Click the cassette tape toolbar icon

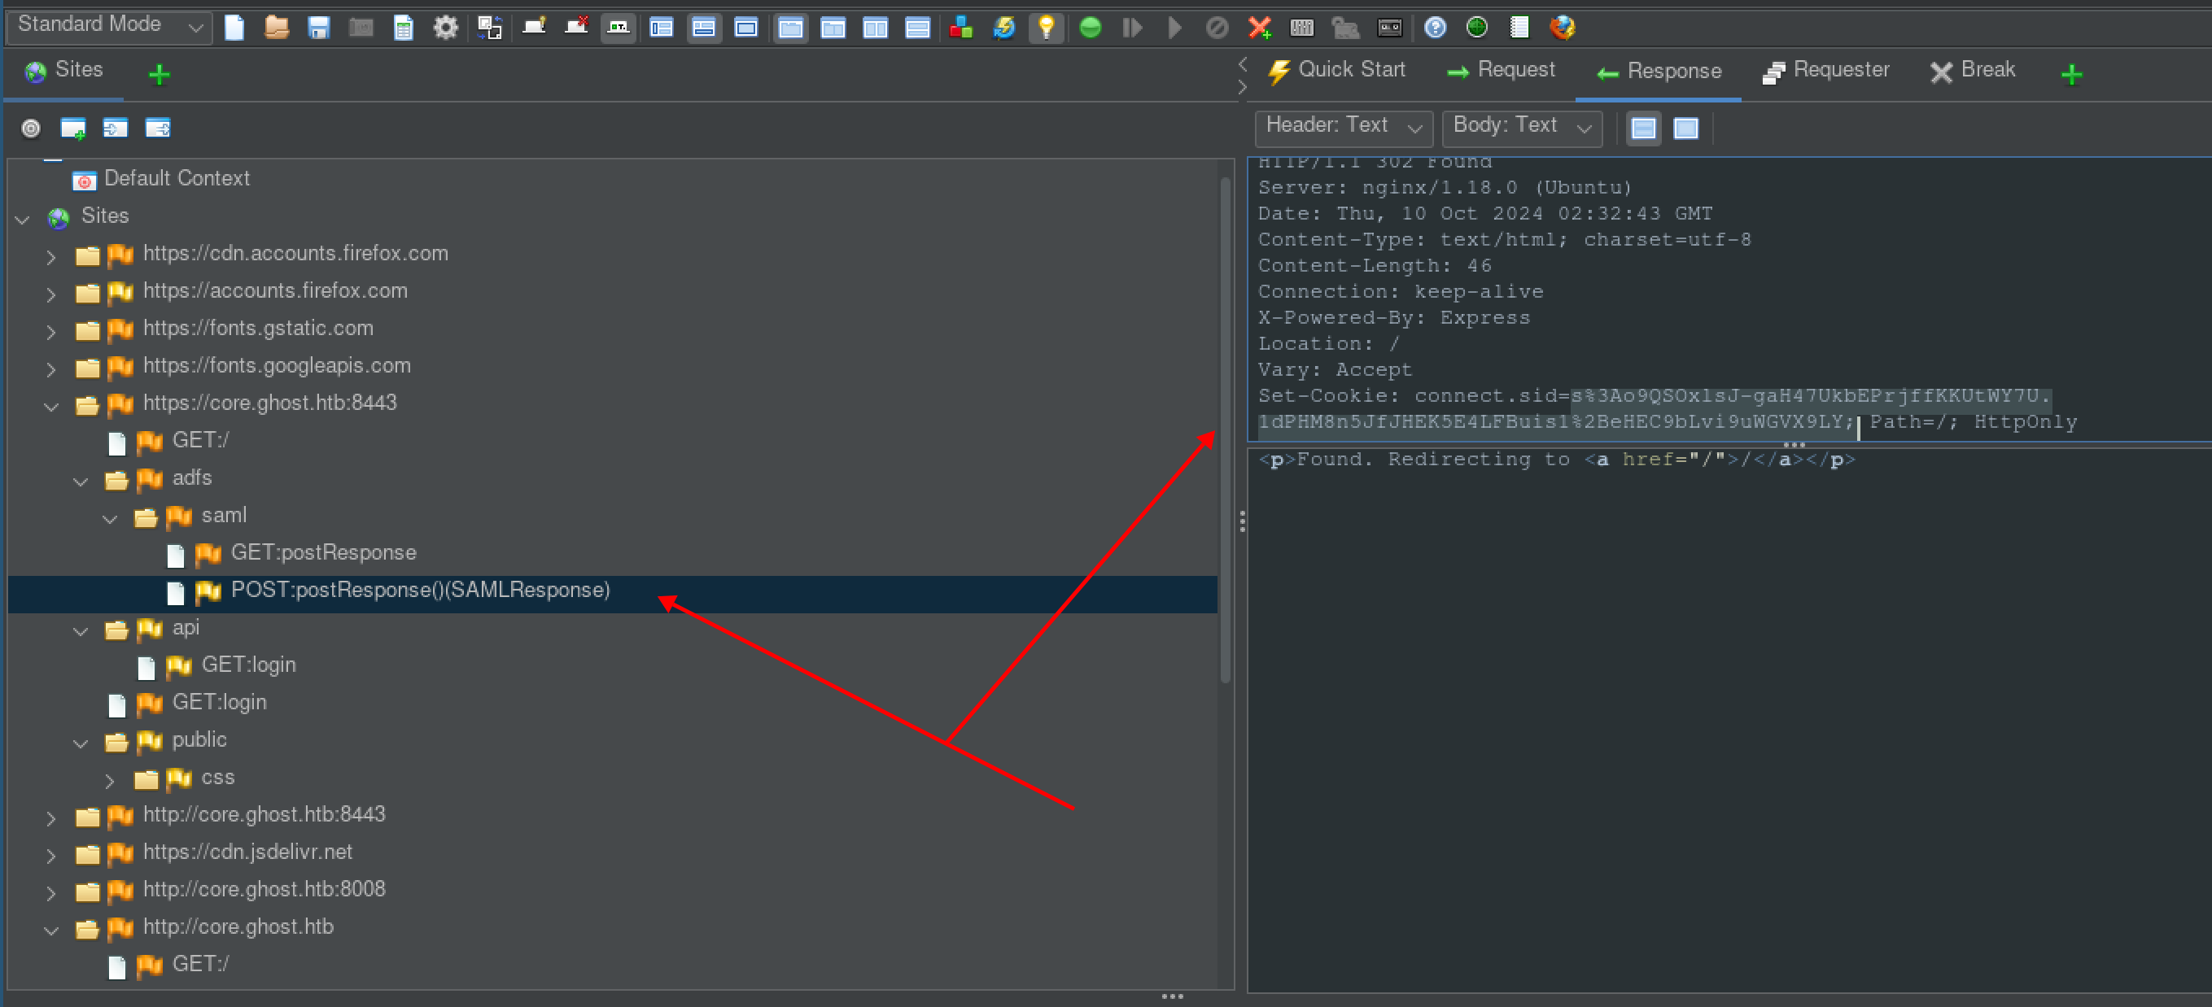point(1389,28)
